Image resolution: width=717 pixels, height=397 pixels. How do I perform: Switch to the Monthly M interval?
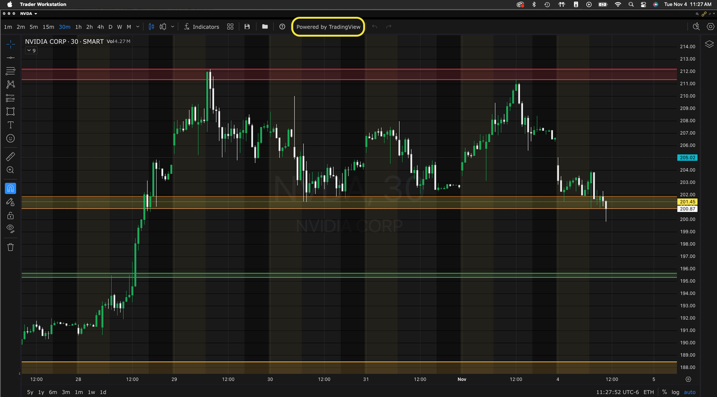[128, 27]
